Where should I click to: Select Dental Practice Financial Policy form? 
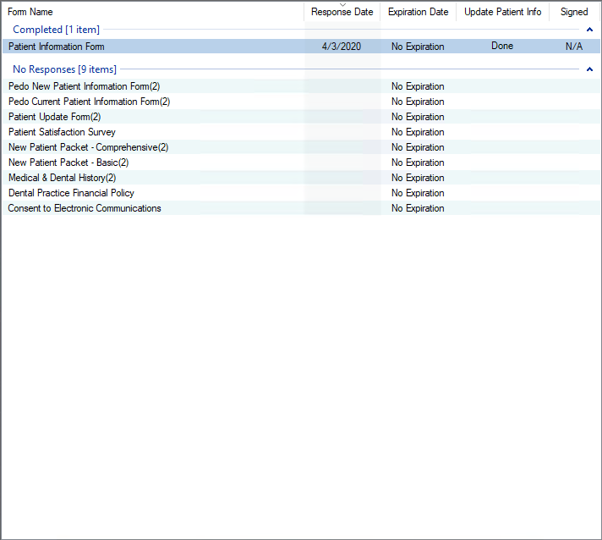coord(71,193)
